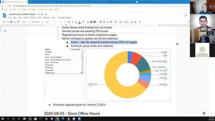This screenshot has width=215, height=121.
Task: Open the Apps bookmark shortcut
Action: click(4, 9)
